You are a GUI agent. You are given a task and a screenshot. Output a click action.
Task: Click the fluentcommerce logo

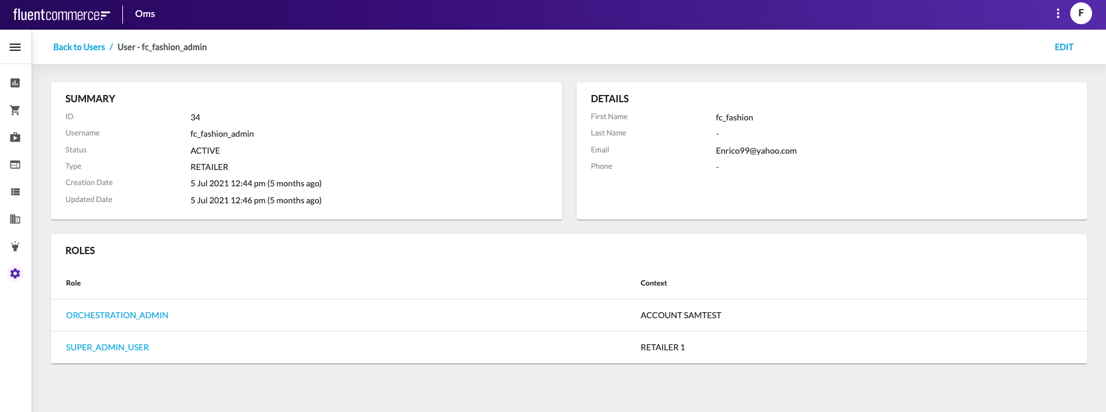click(61, 15)
